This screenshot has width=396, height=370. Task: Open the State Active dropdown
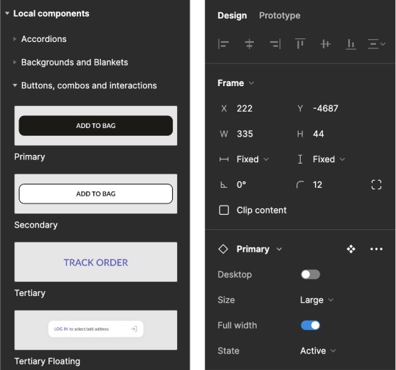point(318,351)
